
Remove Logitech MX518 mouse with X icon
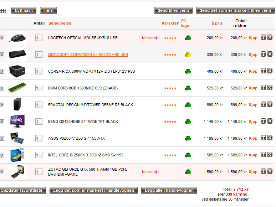click(270, 37)
